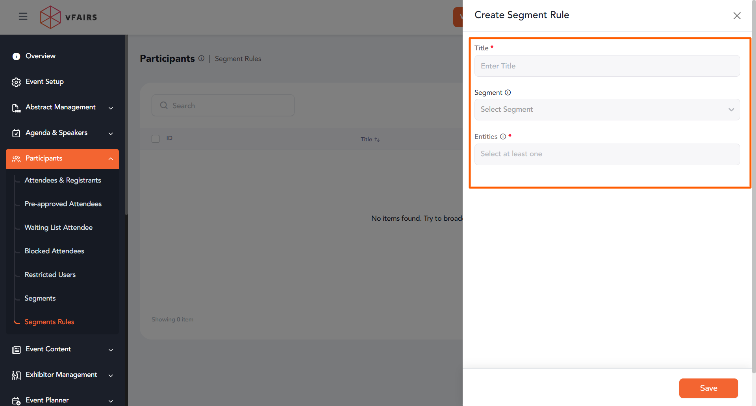
Task: Click the vFairs logo
Action: pyautogui.click(x=69, y=17)
